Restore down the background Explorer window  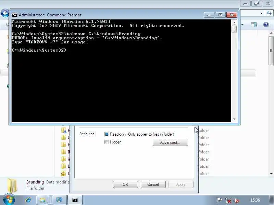(x=256, y=4)
